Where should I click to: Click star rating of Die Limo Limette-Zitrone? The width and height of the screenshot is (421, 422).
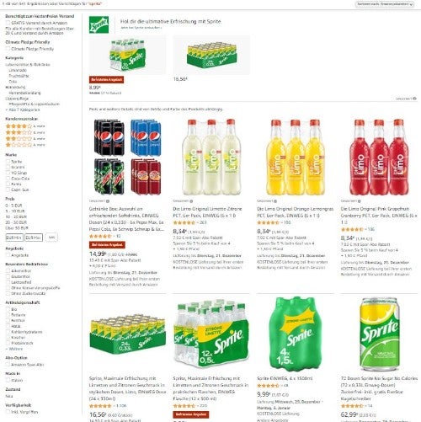tap(184, 222)
